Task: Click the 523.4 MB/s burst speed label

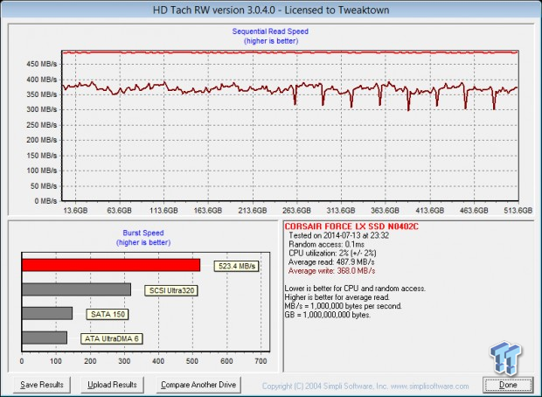Action: pyautogui.click(x=236, y=266)
